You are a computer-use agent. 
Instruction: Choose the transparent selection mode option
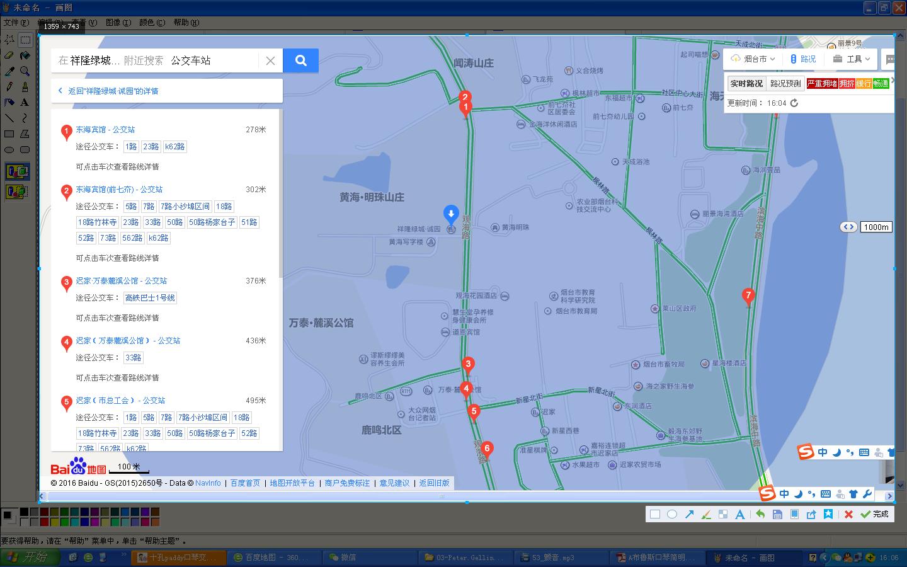click(x=17, y=191)
